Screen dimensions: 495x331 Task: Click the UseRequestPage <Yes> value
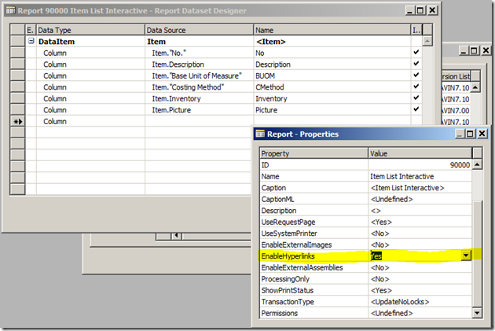(420, 222)
